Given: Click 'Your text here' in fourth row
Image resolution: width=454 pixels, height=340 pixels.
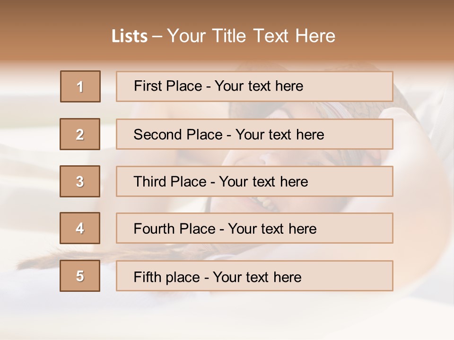Looking at the screenshot, I should pyautogui.click(x=272, y=229).
